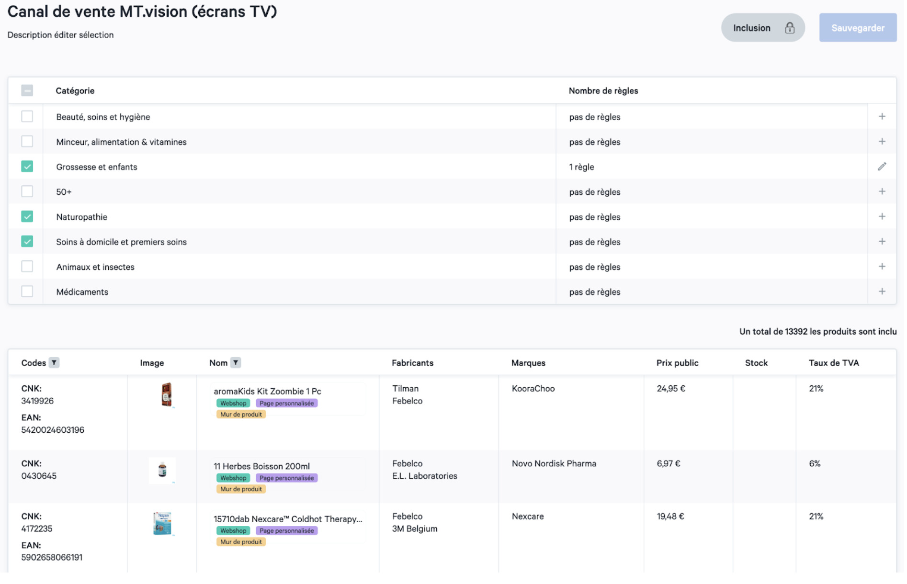Open aromaKids Kit Zoombie product image
Image resolution: width=907 pixels, height=584 pixels.
(166, 395)
